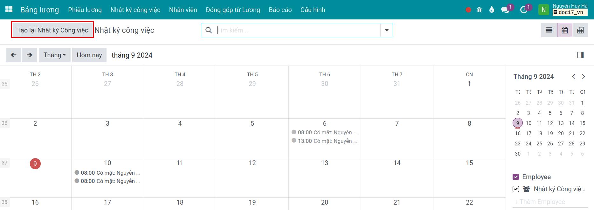Open the activities clock icon
This screenshot has height=210, width=594.
[524, 10]
